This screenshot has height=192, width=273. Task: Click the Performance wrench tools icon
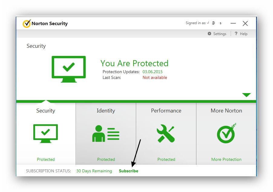(x=166, y=134)
